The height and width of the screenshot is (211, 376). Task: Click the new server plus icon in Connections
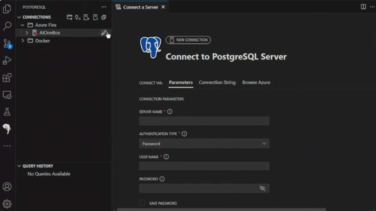pos(86,17)
